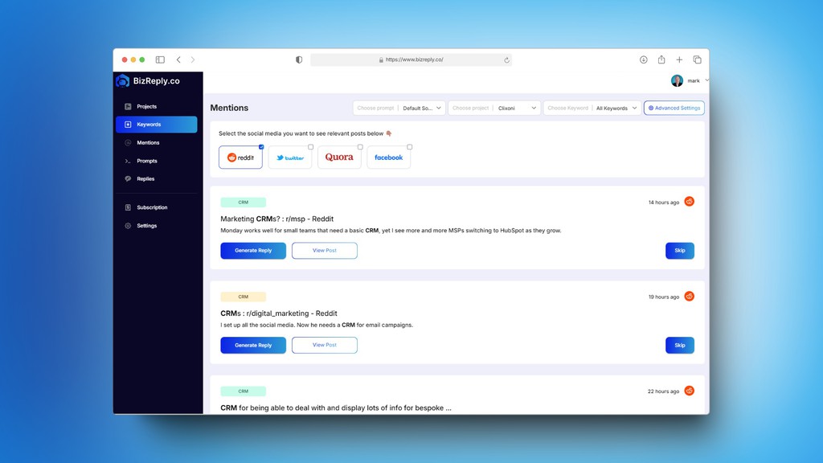The image size is (823, 463).
Task: Skip the r/digital_marketing post
Action: 680,345
